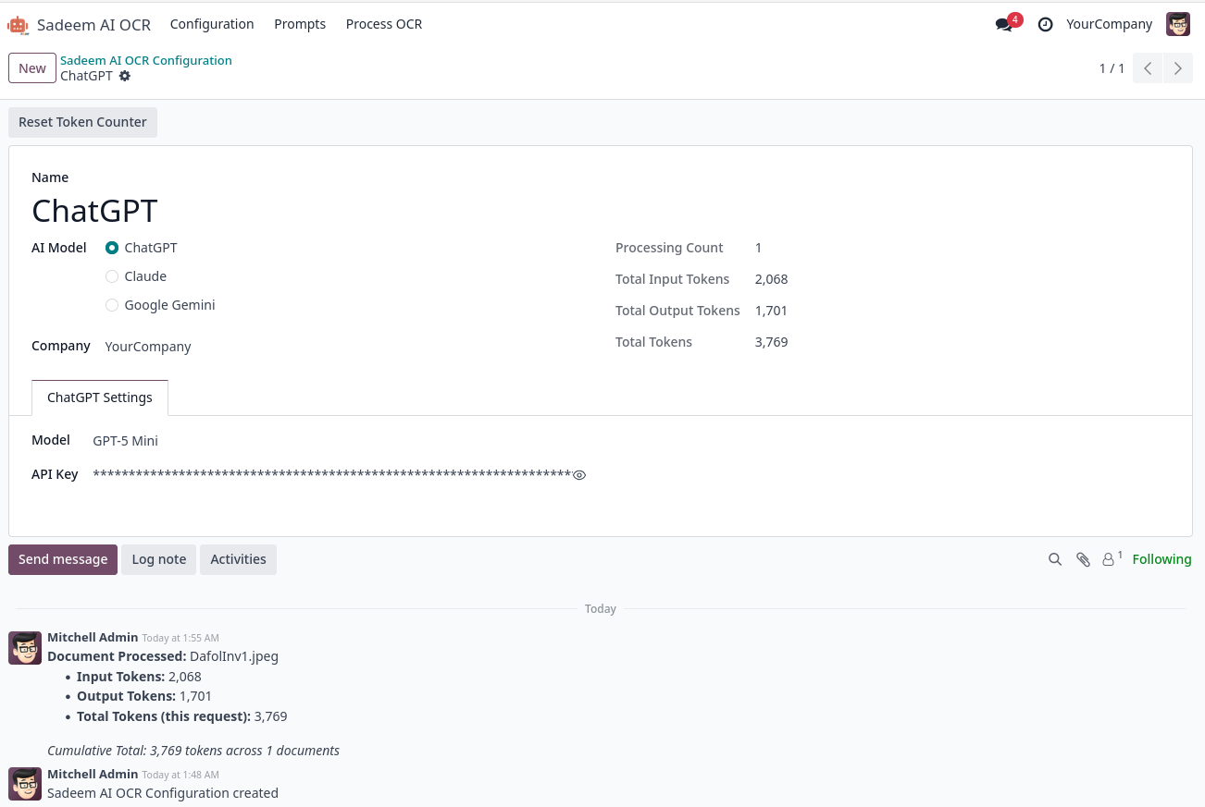This screenshot has height=807, width=1205.
Task: Open the Configuration menu
Action: tap(212, 24)
